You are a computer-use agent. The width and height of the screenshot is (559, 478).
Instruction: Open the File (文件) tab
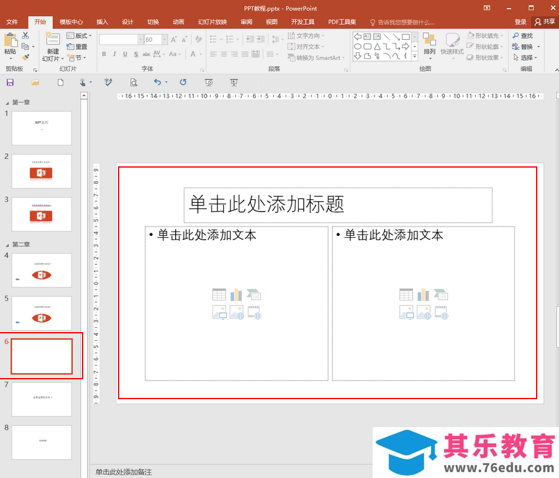point(12,22)
